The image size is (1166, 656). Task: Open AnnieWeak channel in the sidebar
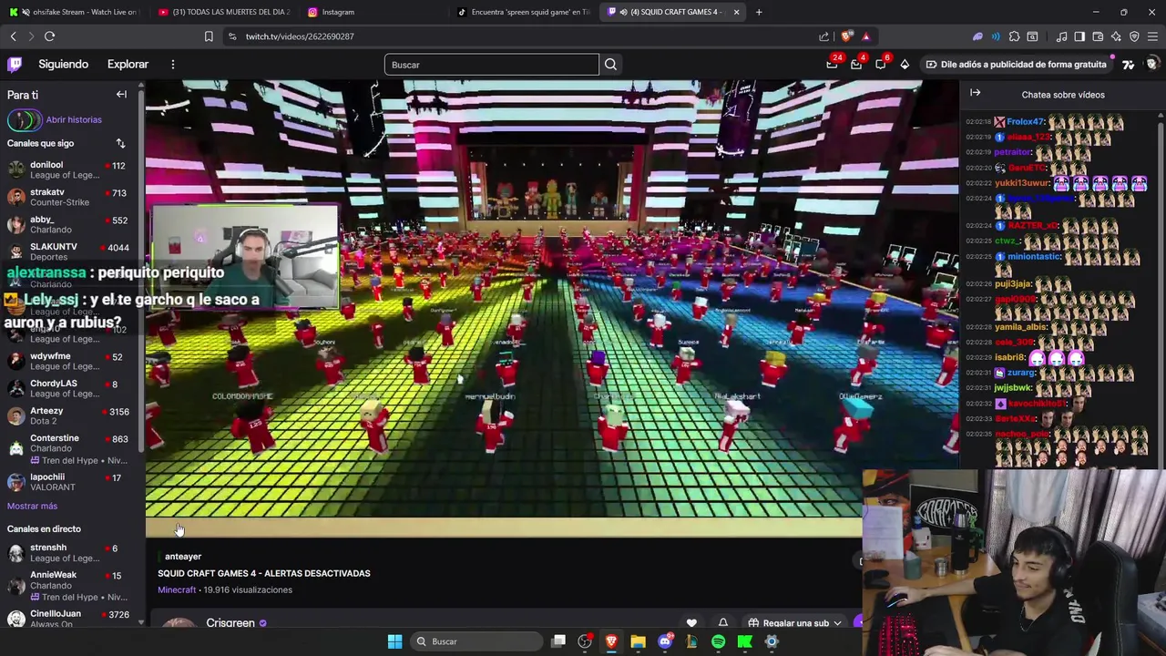click(71, 585)
